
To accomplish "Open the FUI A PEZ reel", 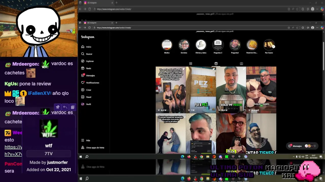I will coord(201,90).
